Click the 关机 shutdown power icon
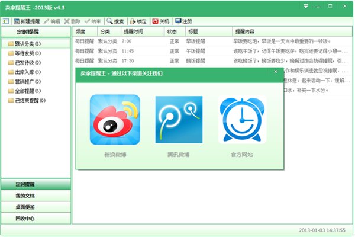 tap(161, 21)
